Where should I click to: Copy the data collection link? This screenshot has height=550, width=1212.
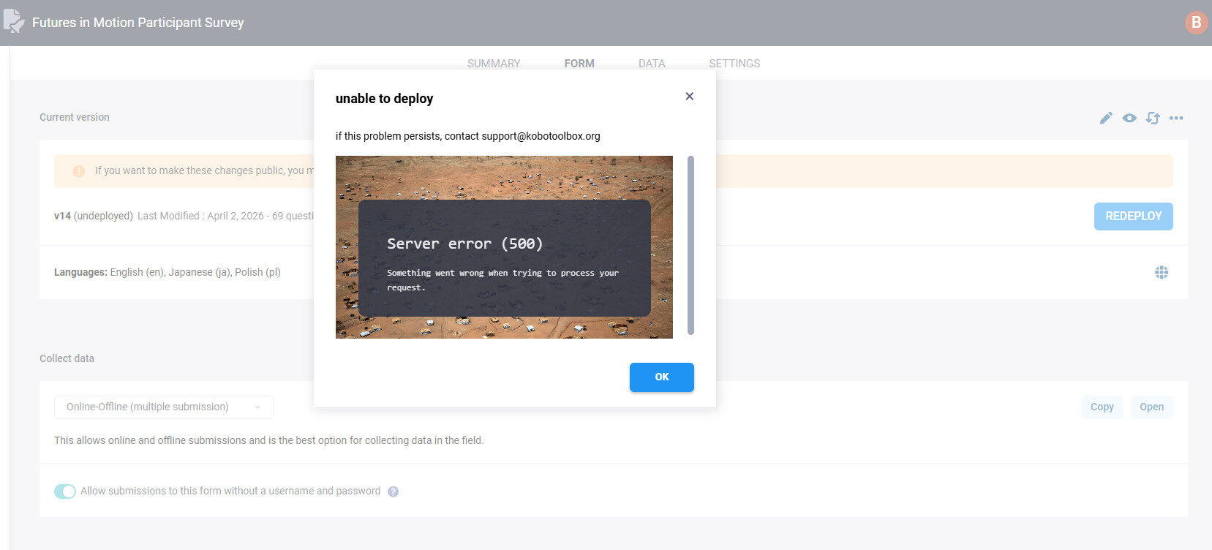tap(1102, 407)
